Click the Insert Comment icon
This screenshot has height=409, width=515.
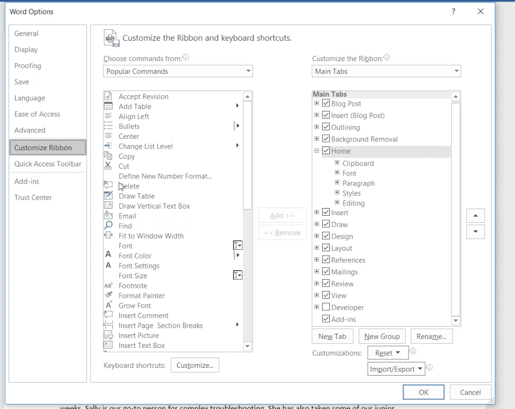(x=108, y=315)
